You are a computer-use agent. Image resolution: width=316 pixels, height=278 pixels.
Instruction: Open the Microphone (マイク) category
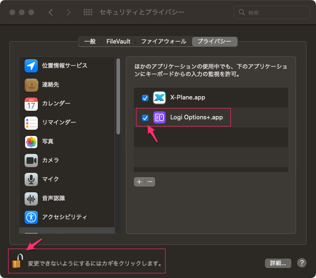click(31, 179)
